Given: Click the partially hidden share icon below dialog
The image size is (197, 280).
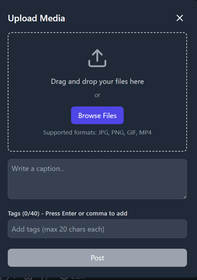Looking at the screenshot, I should click(x=45, y=278).
